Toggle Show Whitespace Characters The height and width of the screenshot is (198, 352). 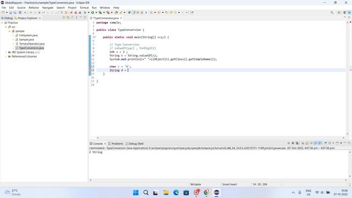pyautogui.click(x=146, y=13)
